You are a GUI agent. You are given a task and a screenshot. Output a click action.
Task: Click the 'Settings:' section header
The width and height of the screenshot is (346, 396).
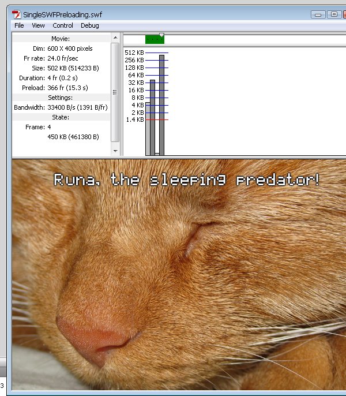(61, 98)
